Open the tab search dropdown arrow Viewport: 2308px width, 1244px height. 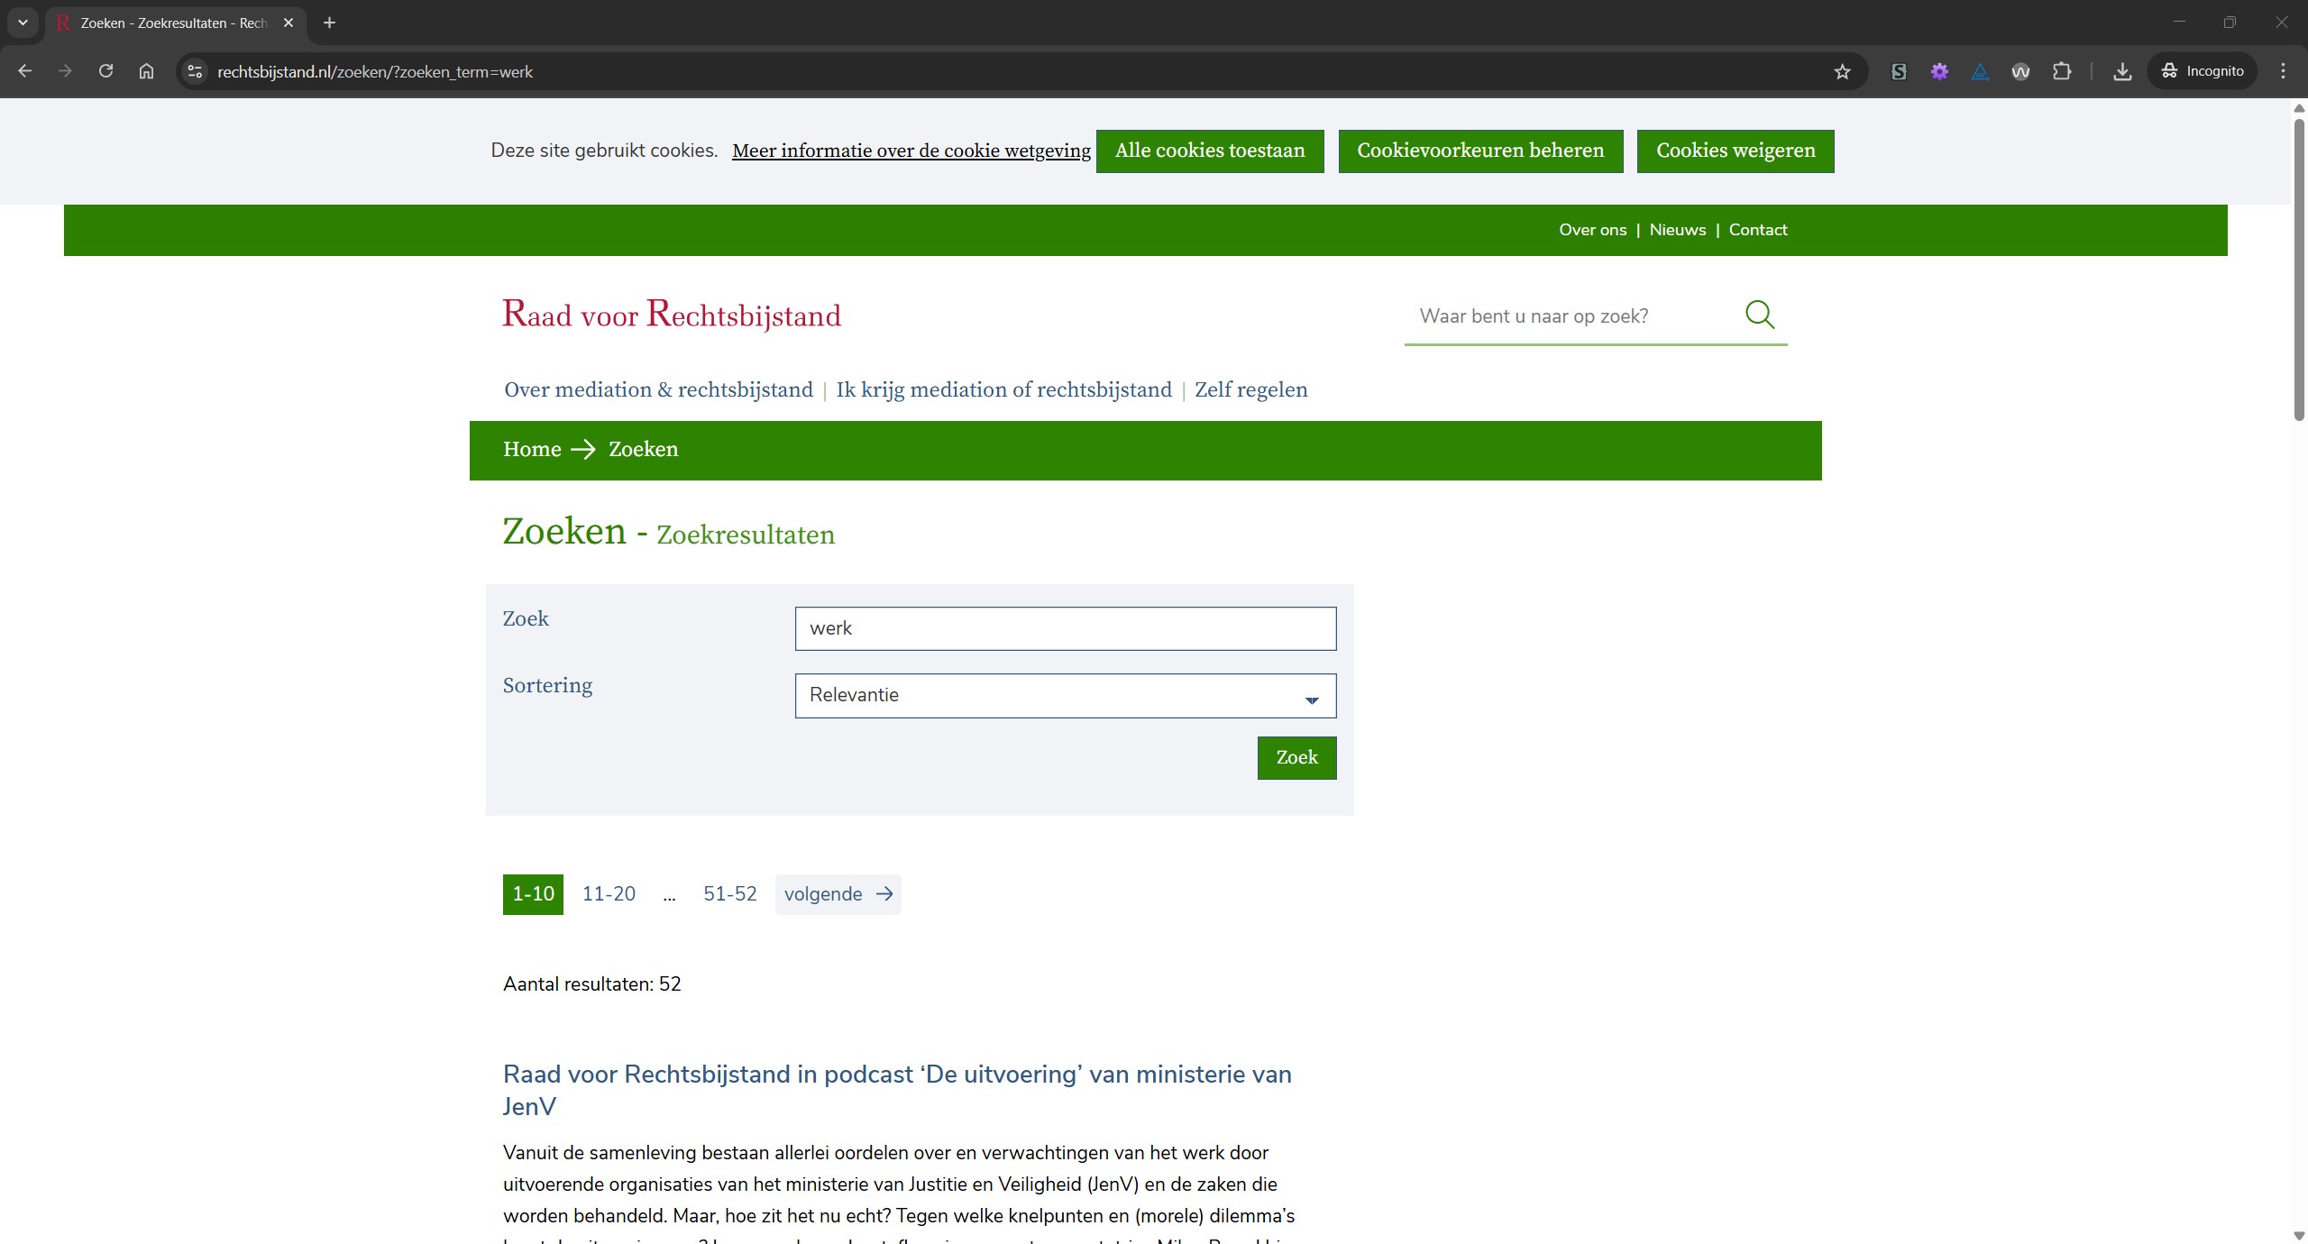(23, 23)
